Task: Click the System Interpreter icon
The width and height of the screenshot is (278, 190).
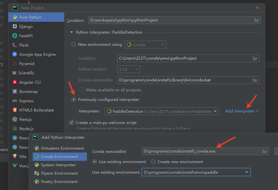Action: click(x=37, y=165)
